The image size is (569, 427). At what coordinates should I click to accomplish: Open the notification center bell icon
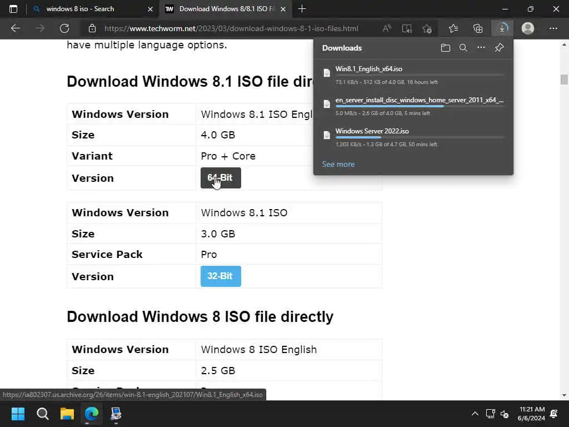point(554,414)
